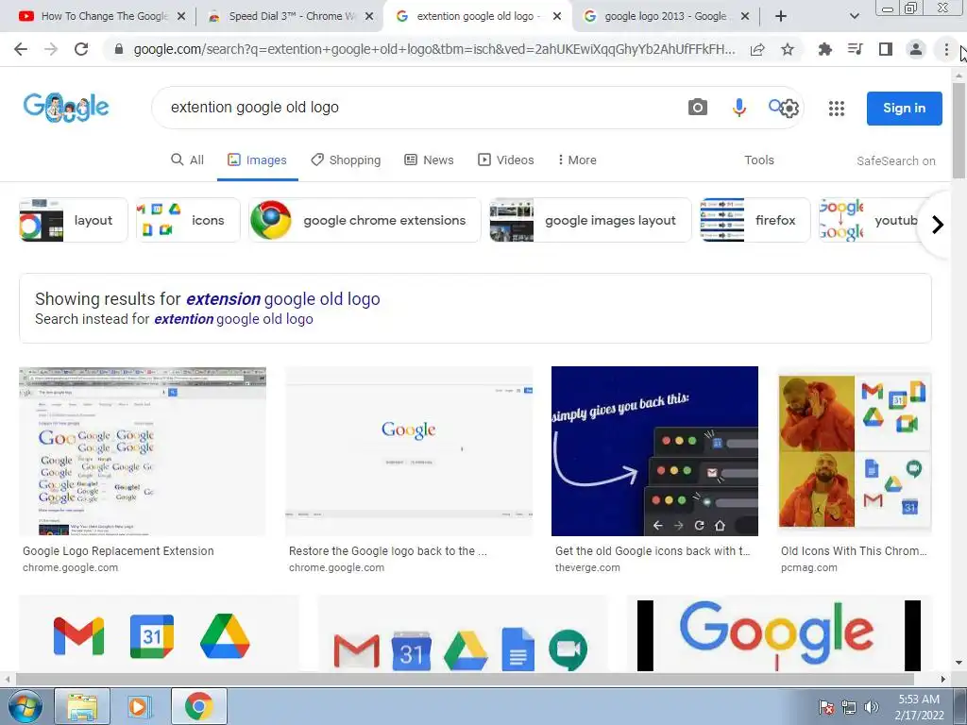Viewport: 967px width, 725px height.
Task: Open the Chrome profile icon
Action: (x=916, y=49)
